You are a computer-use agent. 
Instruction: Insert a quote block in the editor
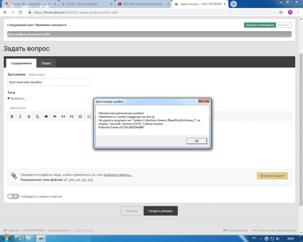point(63,116)
